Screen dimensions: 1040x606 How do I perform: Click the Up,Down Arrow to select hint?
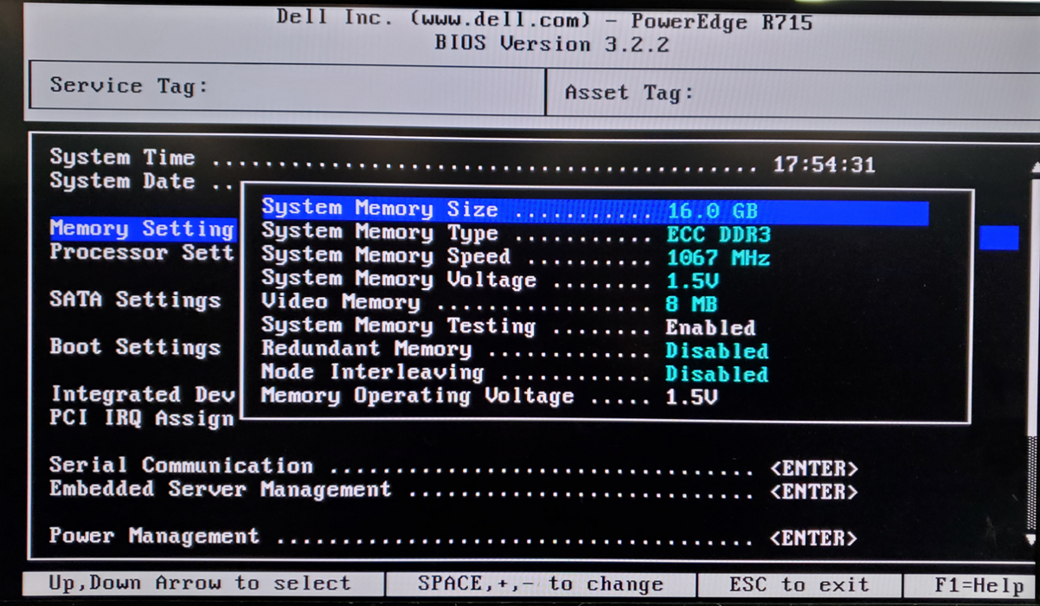[x=200, y=583]
